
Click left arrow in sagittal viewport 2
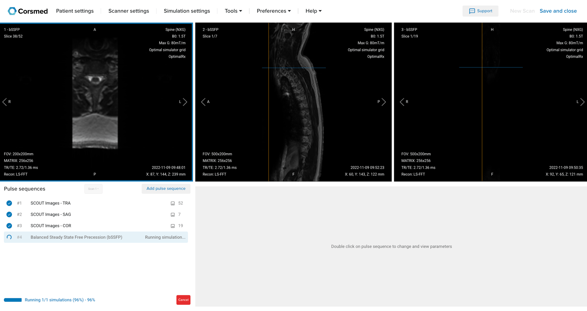203,102
